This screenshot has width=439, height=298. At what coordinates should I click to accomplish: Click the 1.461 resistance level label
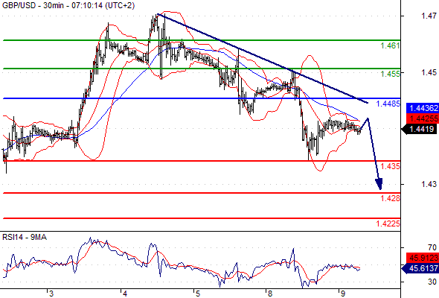tap(390, 45)
